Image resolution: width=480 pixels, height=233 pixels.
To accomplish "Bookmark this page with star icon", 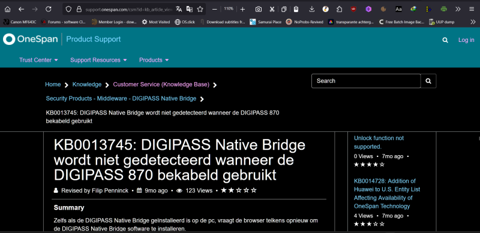I will point(200,9).
